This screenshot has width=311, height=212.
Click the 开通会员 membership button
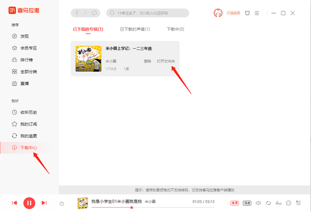[x=233, y=13]
